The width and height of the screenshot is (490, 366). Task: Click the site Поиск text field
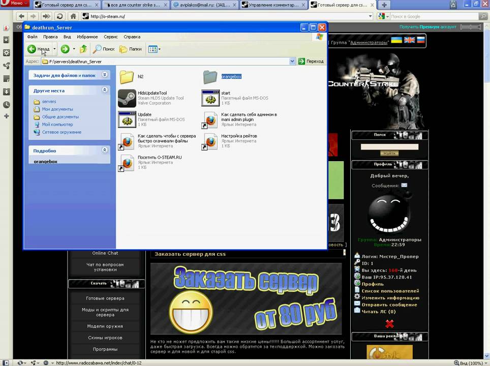click(x=389, y=146)
